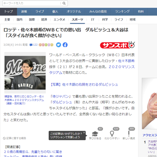Select the 国内 category

point(19,20)
